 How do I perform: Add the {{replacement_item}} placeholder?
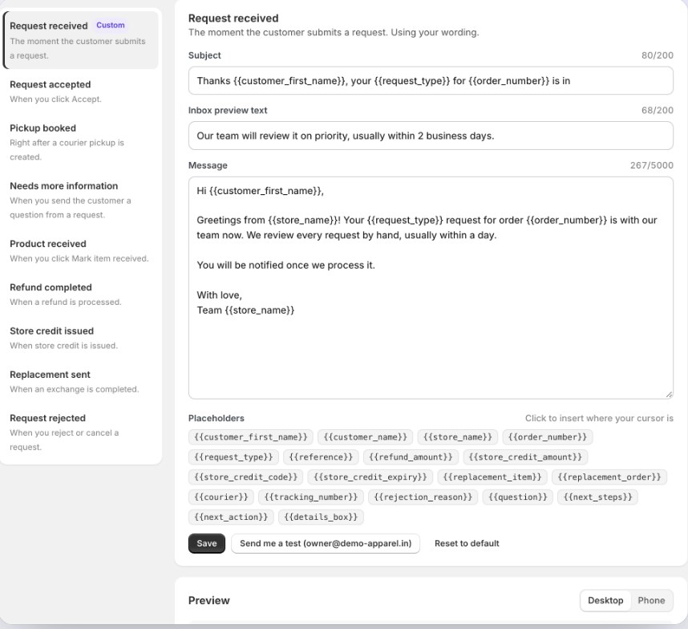[x=492, y=477]
